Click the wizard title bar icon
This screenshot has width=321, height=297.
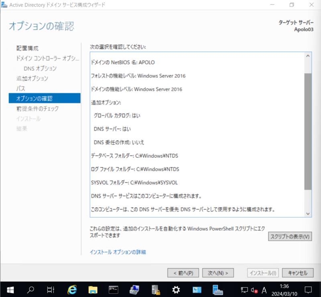point(4,5)
